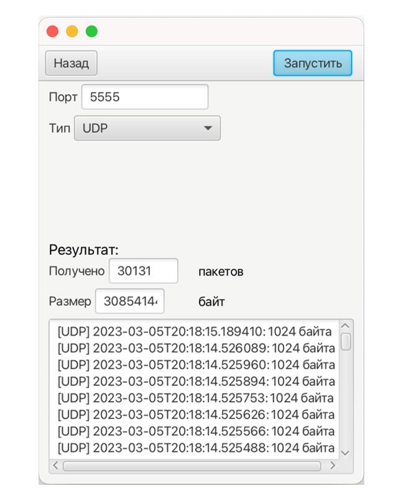Click the Получено field showing 30131

143,271
